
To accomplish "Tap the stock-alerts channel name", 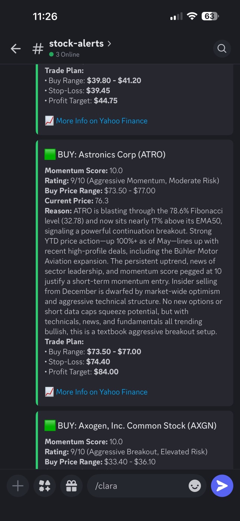I will tap(76, 43).
